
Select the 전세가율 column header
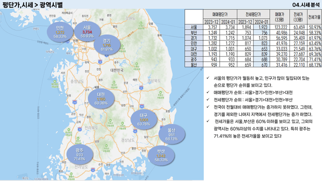(314, 17)
